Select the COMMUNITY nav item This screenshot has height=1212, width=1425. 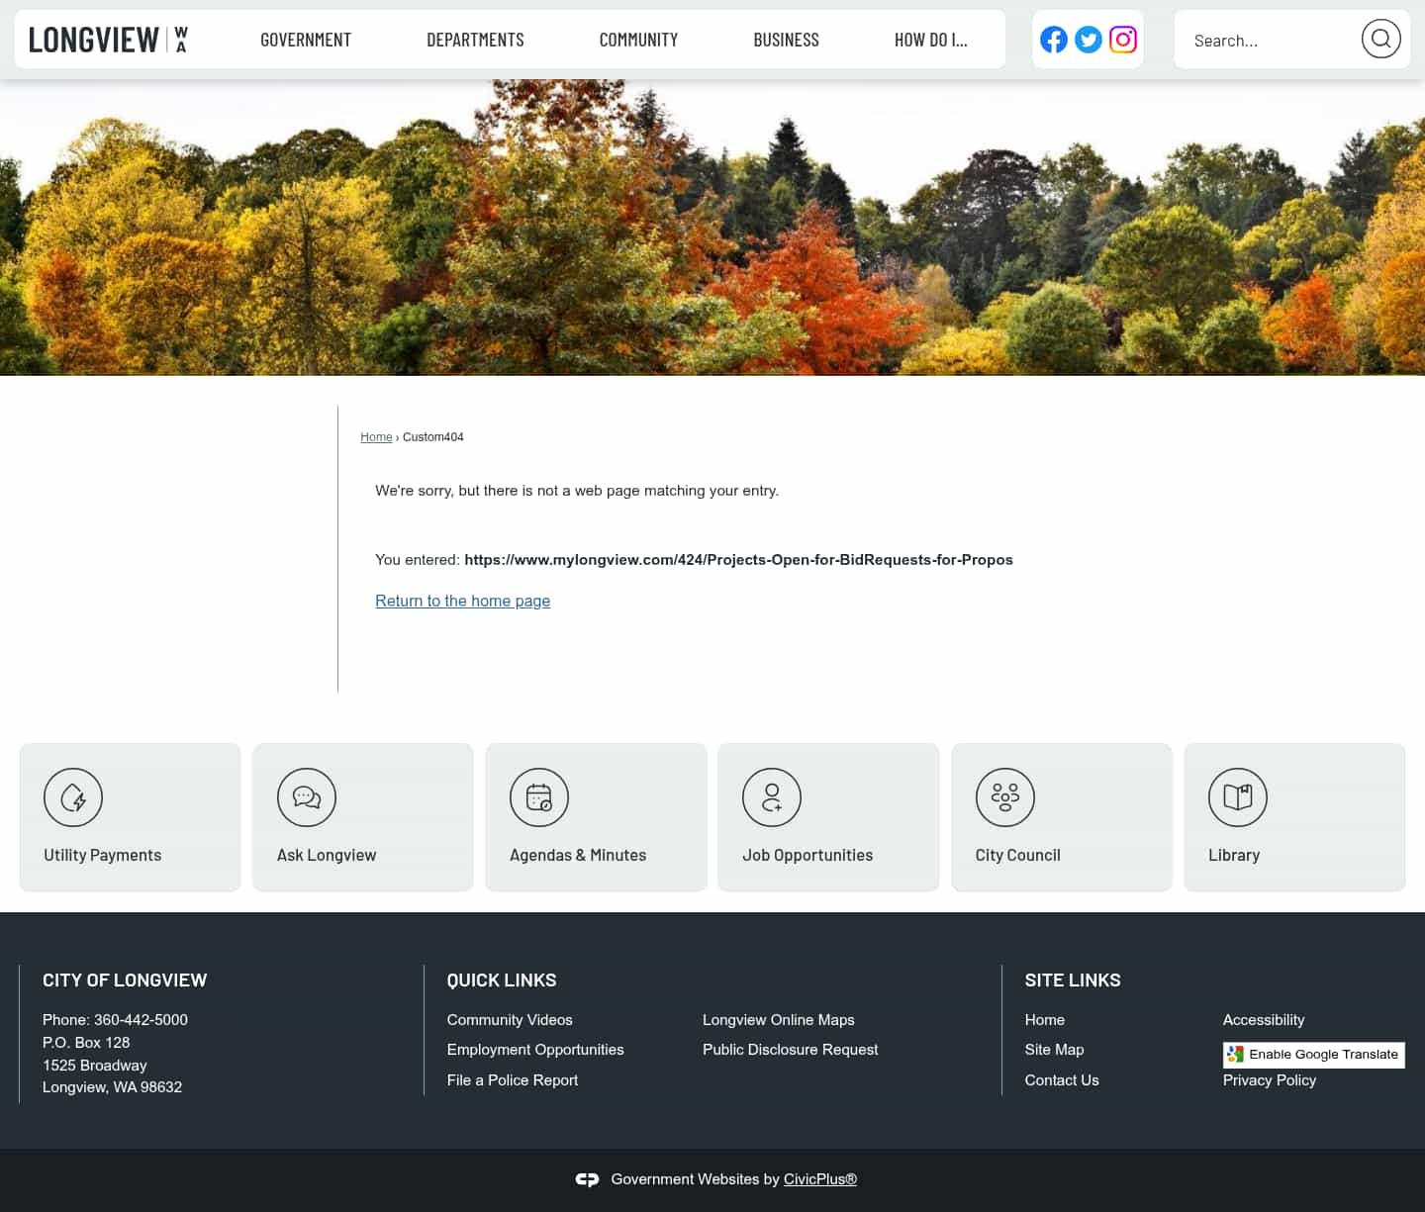click(638, 39)
